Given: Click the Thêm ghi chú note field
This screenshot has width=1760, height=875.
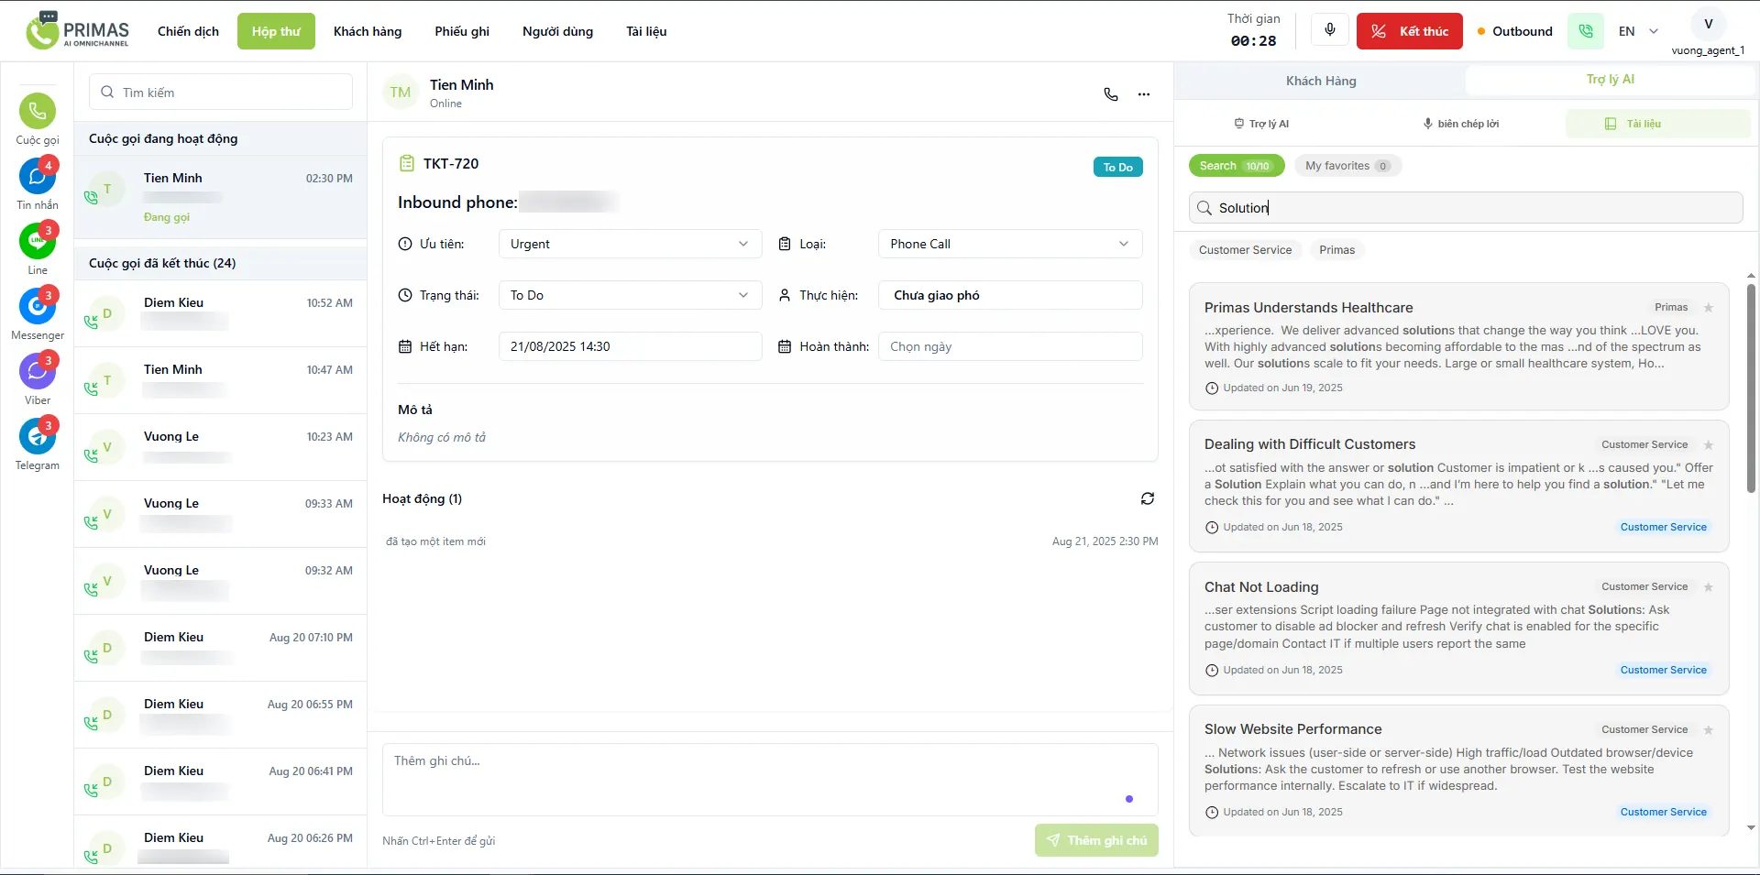Looking at the screenshot, I should point(769,779).
